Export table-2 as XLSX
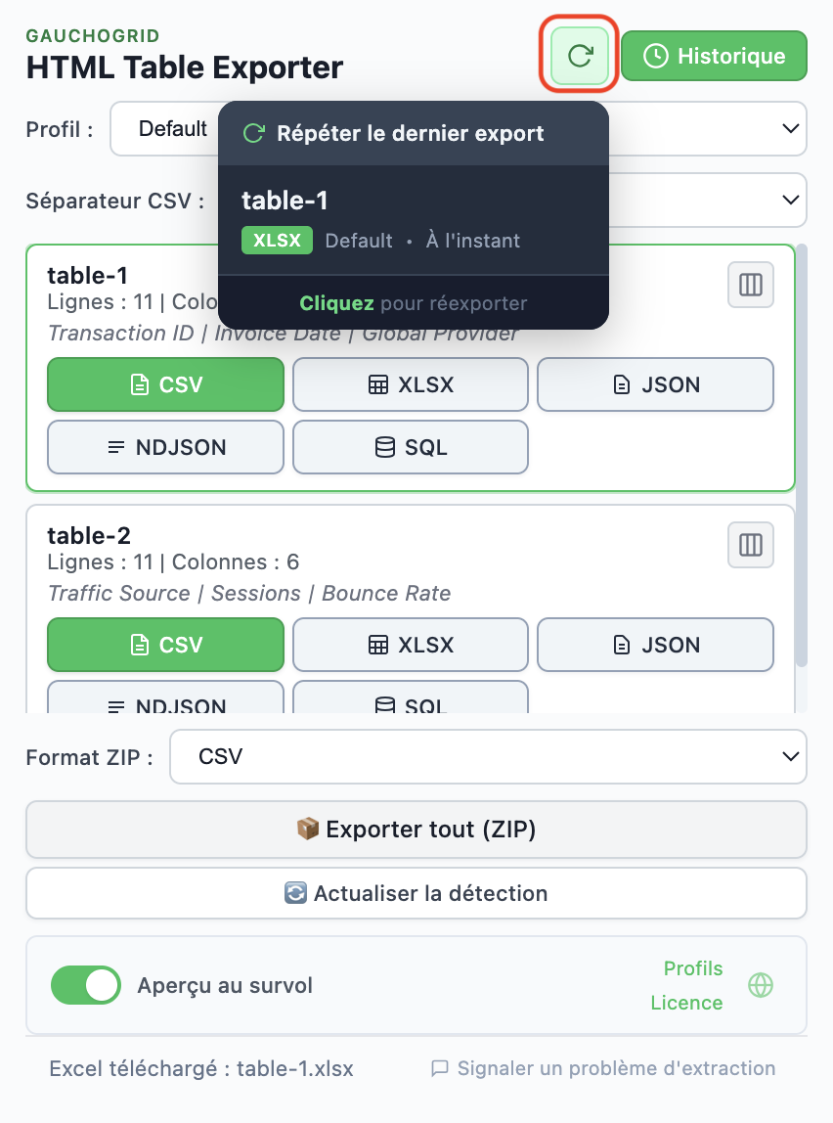 tap(411, 645)
